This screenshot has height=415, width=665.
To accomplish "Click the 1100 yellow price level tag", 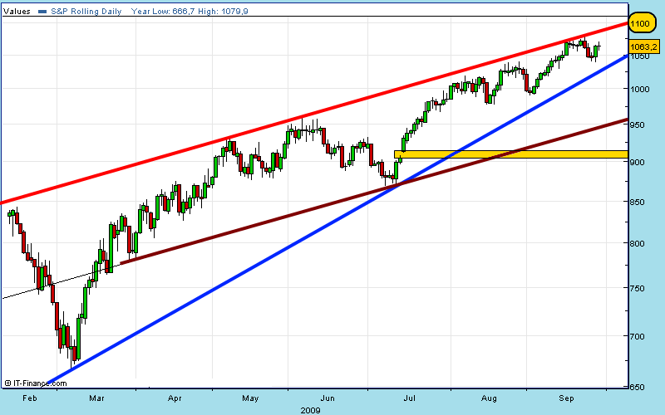I will pos(641,25).
